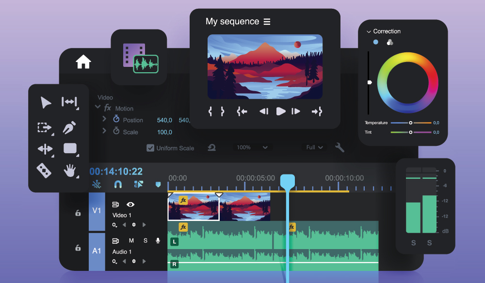This screenshot has width=485, height=283.
Task: Select the Selection arrow tool
Action: pyautogui.click(x=46, y=102)
